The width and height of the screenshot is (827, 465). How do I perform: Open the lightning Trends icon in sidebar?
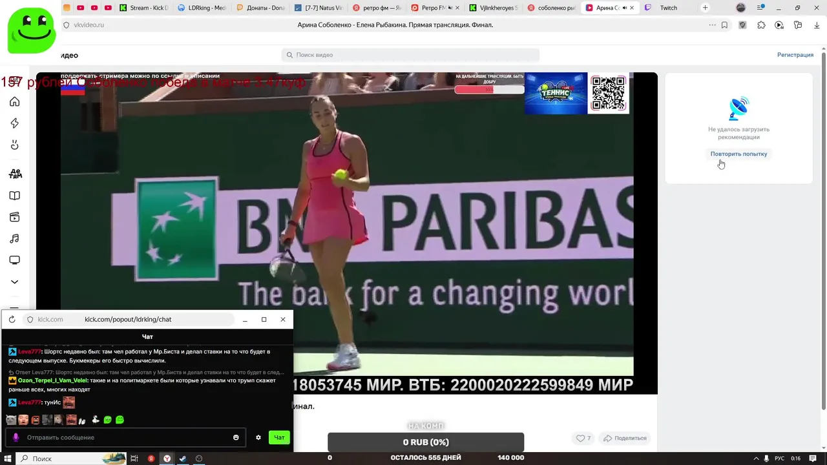(14, 123)
